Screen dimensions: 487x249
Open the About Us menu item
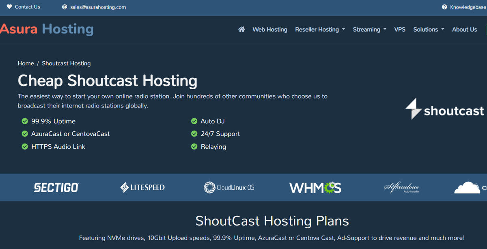pyautogui.click(x=465, y=30)
